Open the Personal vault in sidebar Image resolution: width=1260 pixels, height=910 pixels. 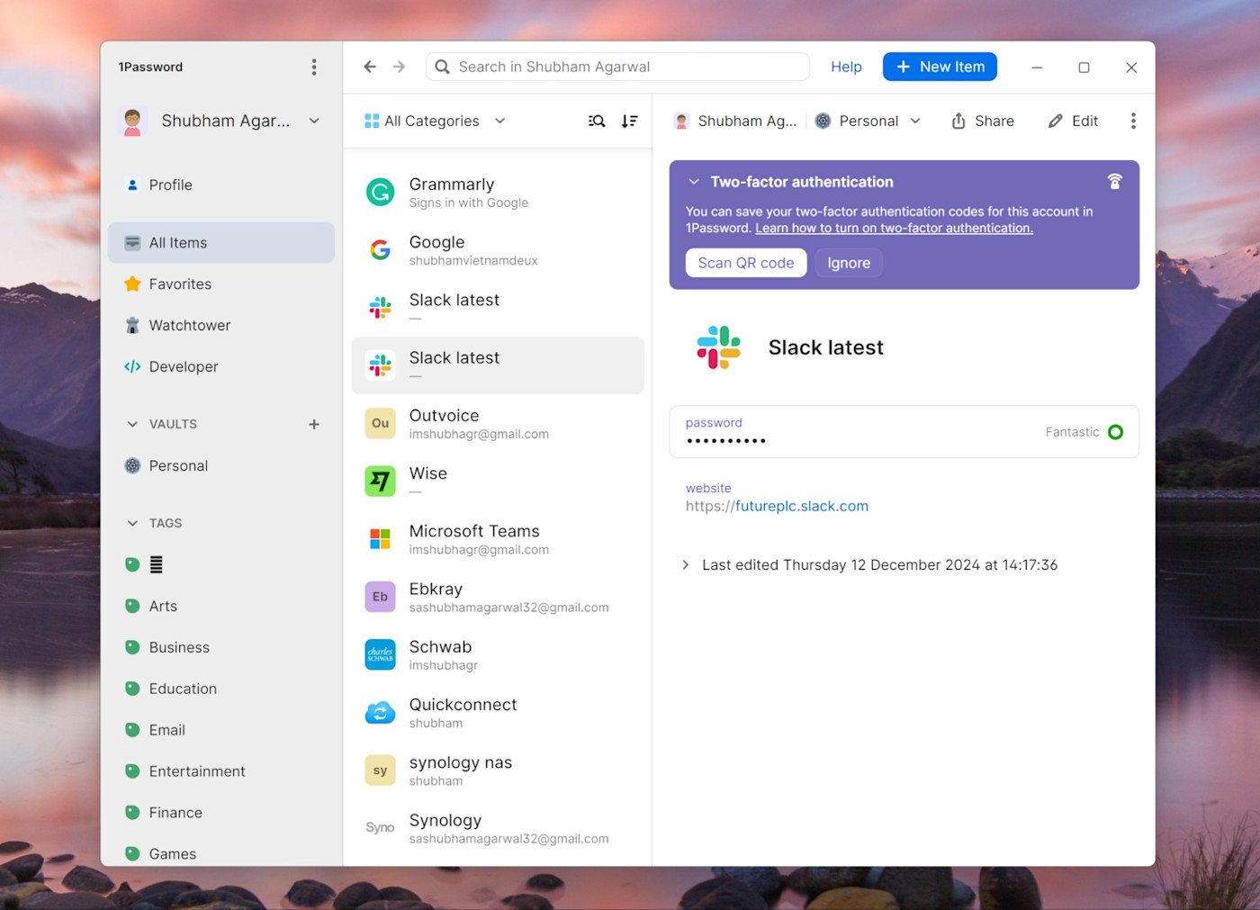[x=221, y=465]
